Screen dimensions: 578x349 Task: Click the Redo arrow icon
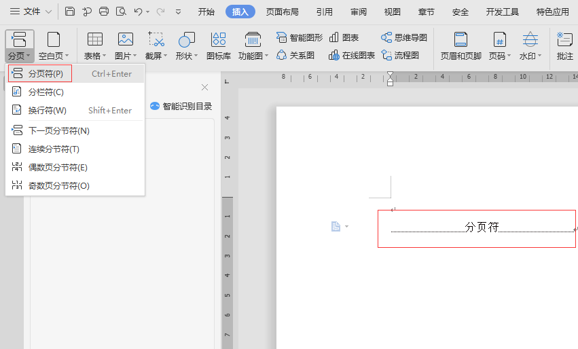click(x=160, y=12)
